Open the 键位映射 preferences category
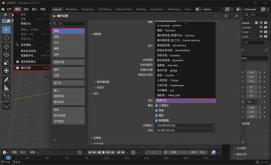The width and height of the screenshot is (271, 165). (x=68, y=102)
